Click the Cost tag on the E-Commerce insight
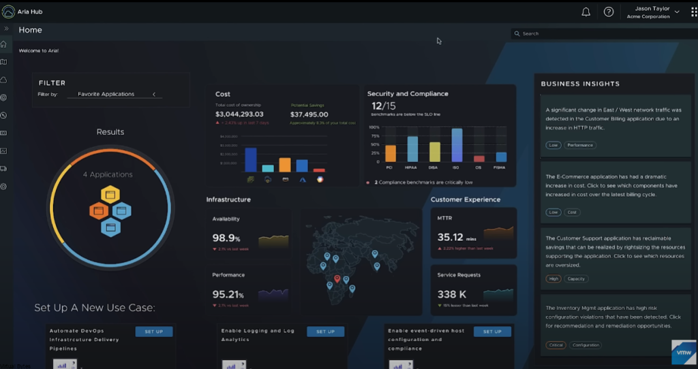The image size is (698, 369). [x=572, y=212]
